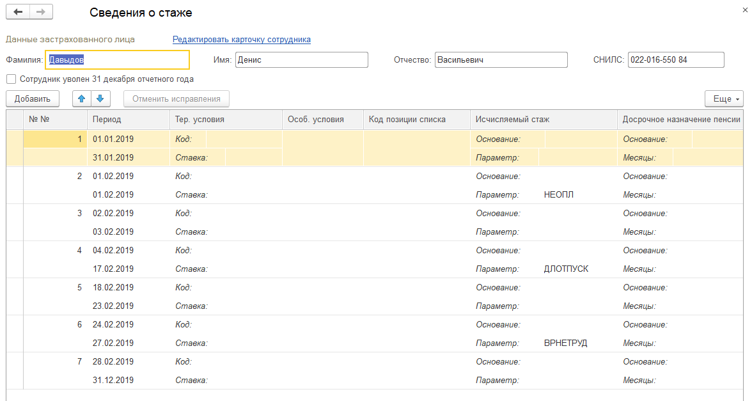This screenshot has height=401, width=752.
Task: Move row up with blue arrow
Action: [x=82, y=98]
